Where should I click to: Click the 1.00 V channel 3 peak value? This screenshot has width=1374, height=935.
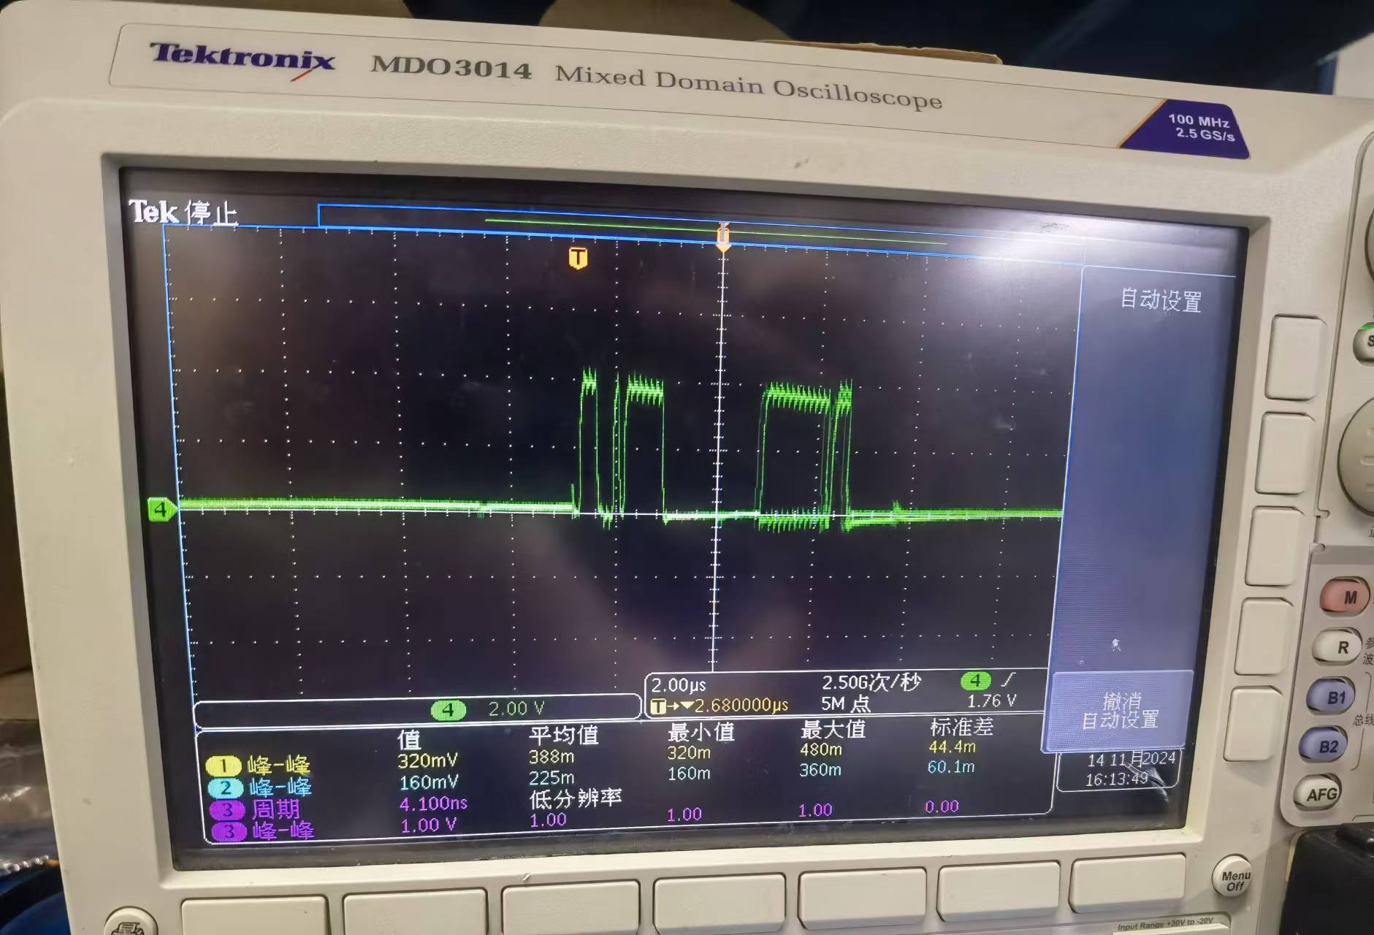(x=429, y=825)
